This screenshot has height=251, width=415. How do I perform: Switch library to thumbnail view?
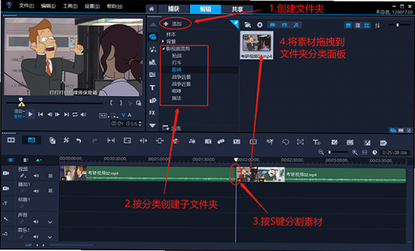coord(367,25)
